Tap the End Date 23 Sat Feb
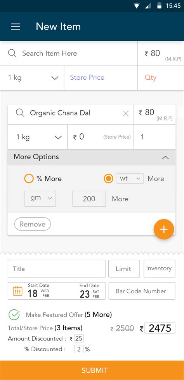 (x=89, y=291)
